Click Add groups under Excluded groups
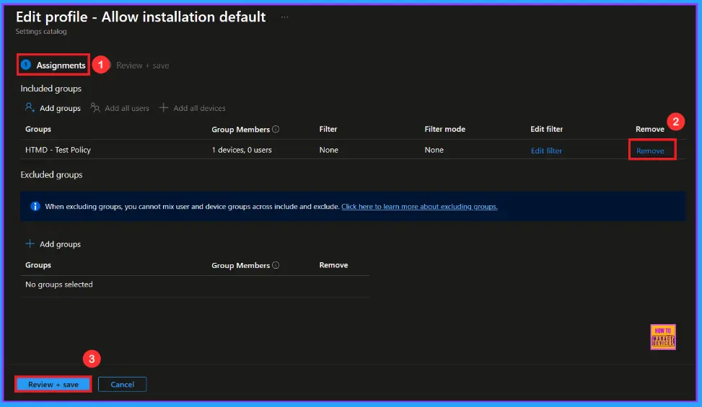This screenshot has width=702, height=407. click(60, 244)
